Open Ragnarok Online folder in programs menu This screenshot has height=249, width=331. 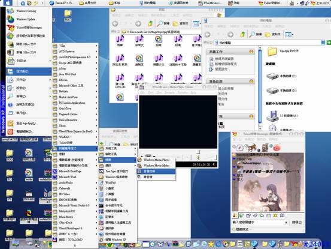pos(75,114)
